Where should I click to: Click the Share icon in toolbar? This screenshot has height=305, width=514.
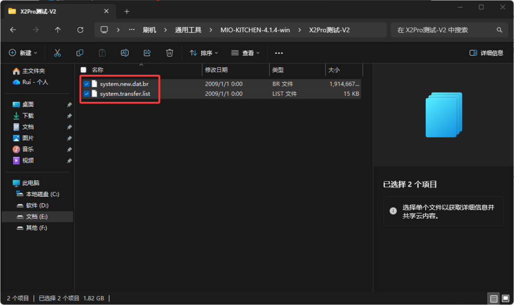pyautogui.click(x=147, y=53)
